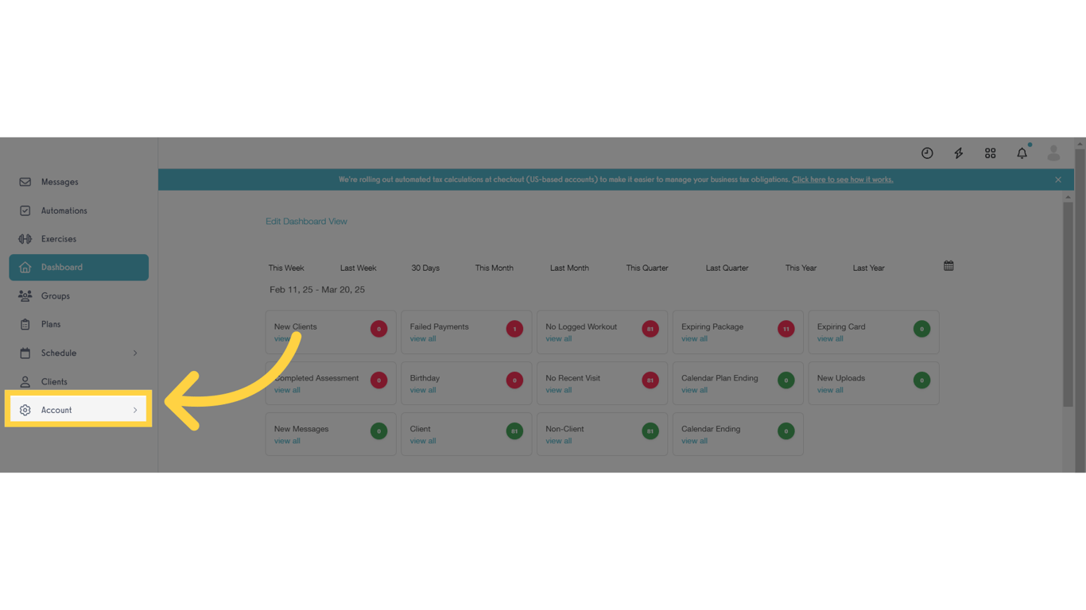View all New Uploads

click(x=830, y=391)
